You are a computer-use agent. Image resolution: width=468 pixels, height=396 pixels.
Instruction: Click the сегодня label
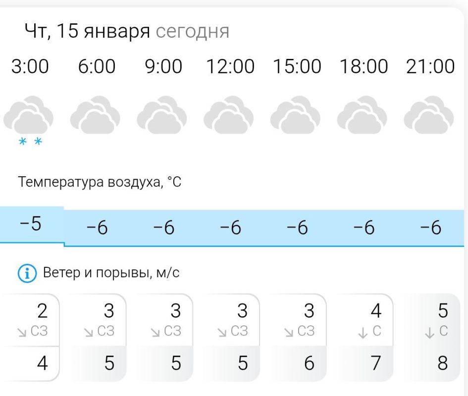click(193, 31)
